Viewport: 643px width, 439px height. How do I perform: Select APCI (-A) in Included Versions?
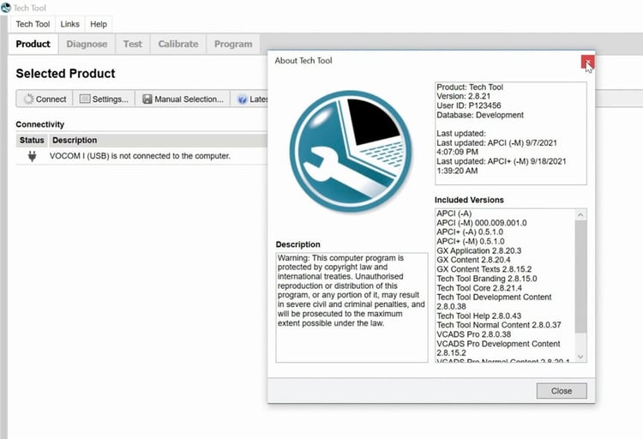click(454, 213)
